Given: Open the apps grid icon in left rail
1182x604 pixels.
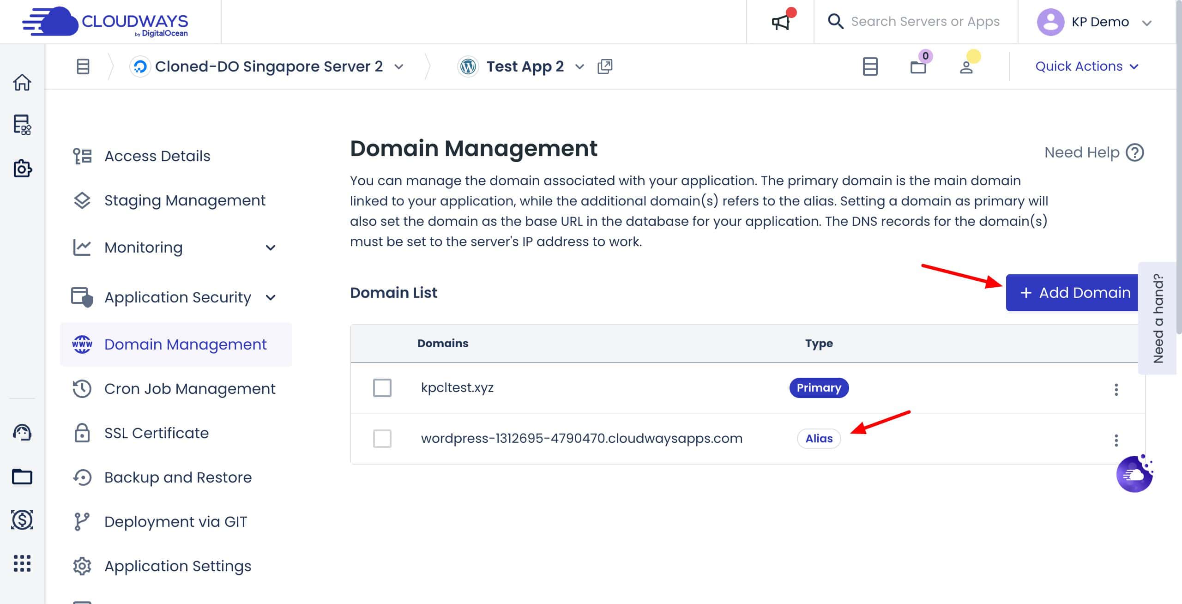Looking at the screenshot, I should pyautogui.click(x=22, y=563).
